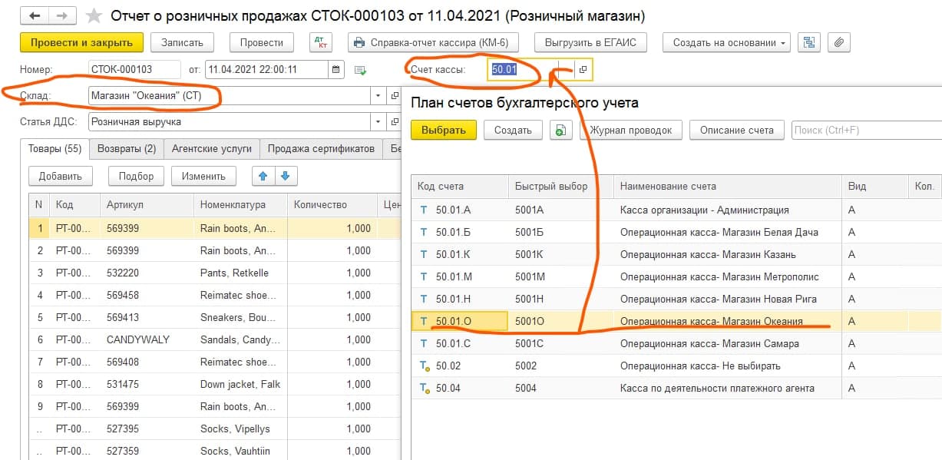Click the forward navigation arrow
This screenshot has width=942, height=460.
[x=63, y=15]
